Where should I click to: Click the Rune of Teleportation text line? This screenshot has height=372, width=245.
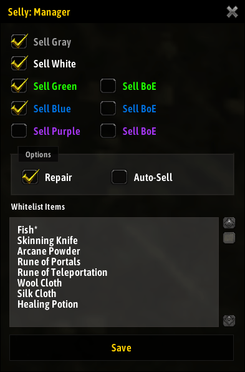(62, 272)
